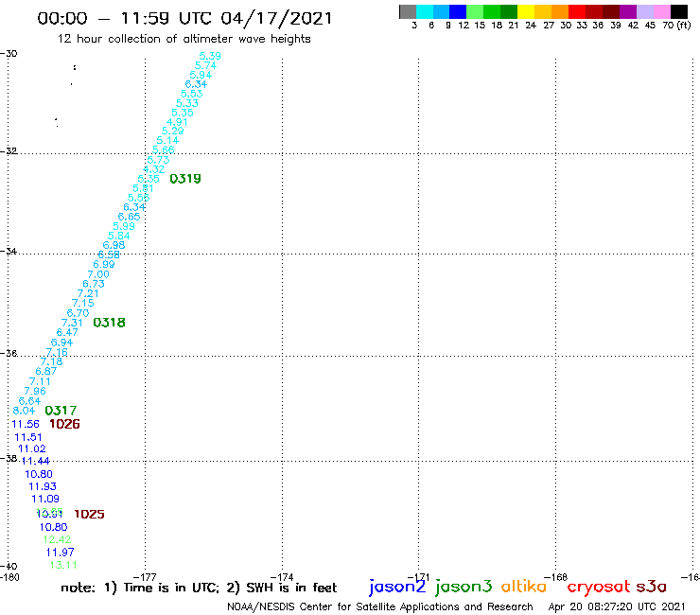Click the NOAA/NESDIS credit line

point(380,606)
